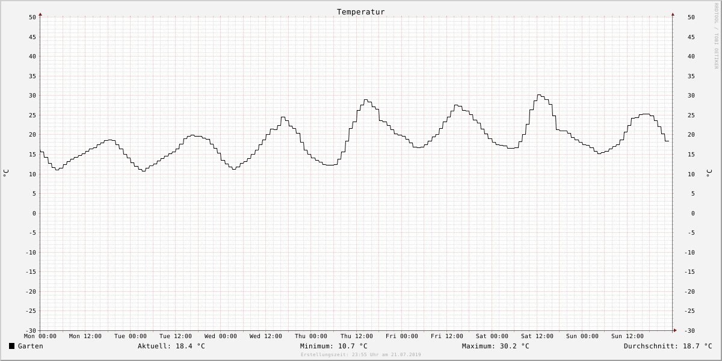Click the Wed 12:00 axis label
Screen dimensions: 722x361
point(266,336)
